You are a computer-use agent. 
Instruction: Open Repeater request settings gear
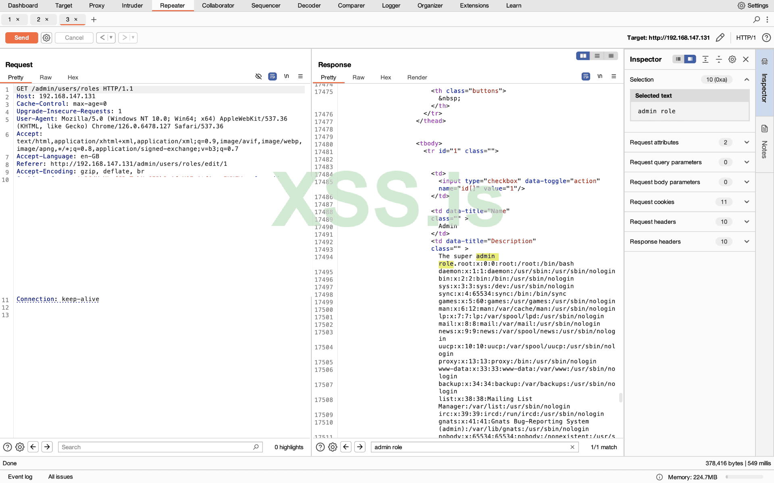click(46, 37)
